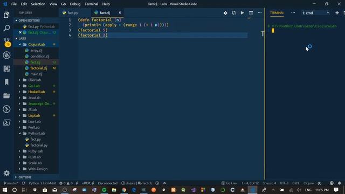Click Python 3.7.2 64-bit interpreter selector
This screenshot has height=194, width=345.
pos(43,183)
